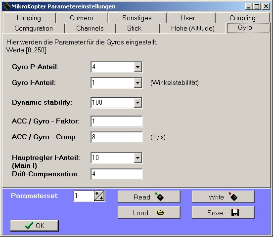Close the Parametereinstellungen window
Screen dimensions: 273x237
point(266,6)
